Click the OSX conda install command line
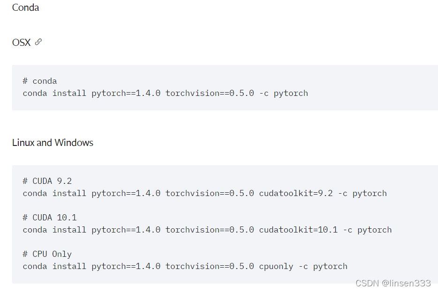The image size is (438, 291). pyautogui.click(x=166, y=93)
